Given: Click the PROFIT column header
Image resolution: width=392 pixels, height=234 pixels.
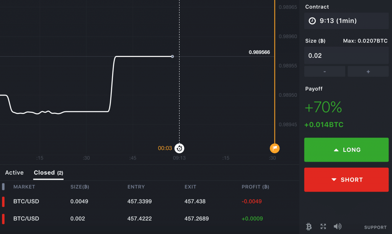Looking at the screenshot, I should pos(255,187).
